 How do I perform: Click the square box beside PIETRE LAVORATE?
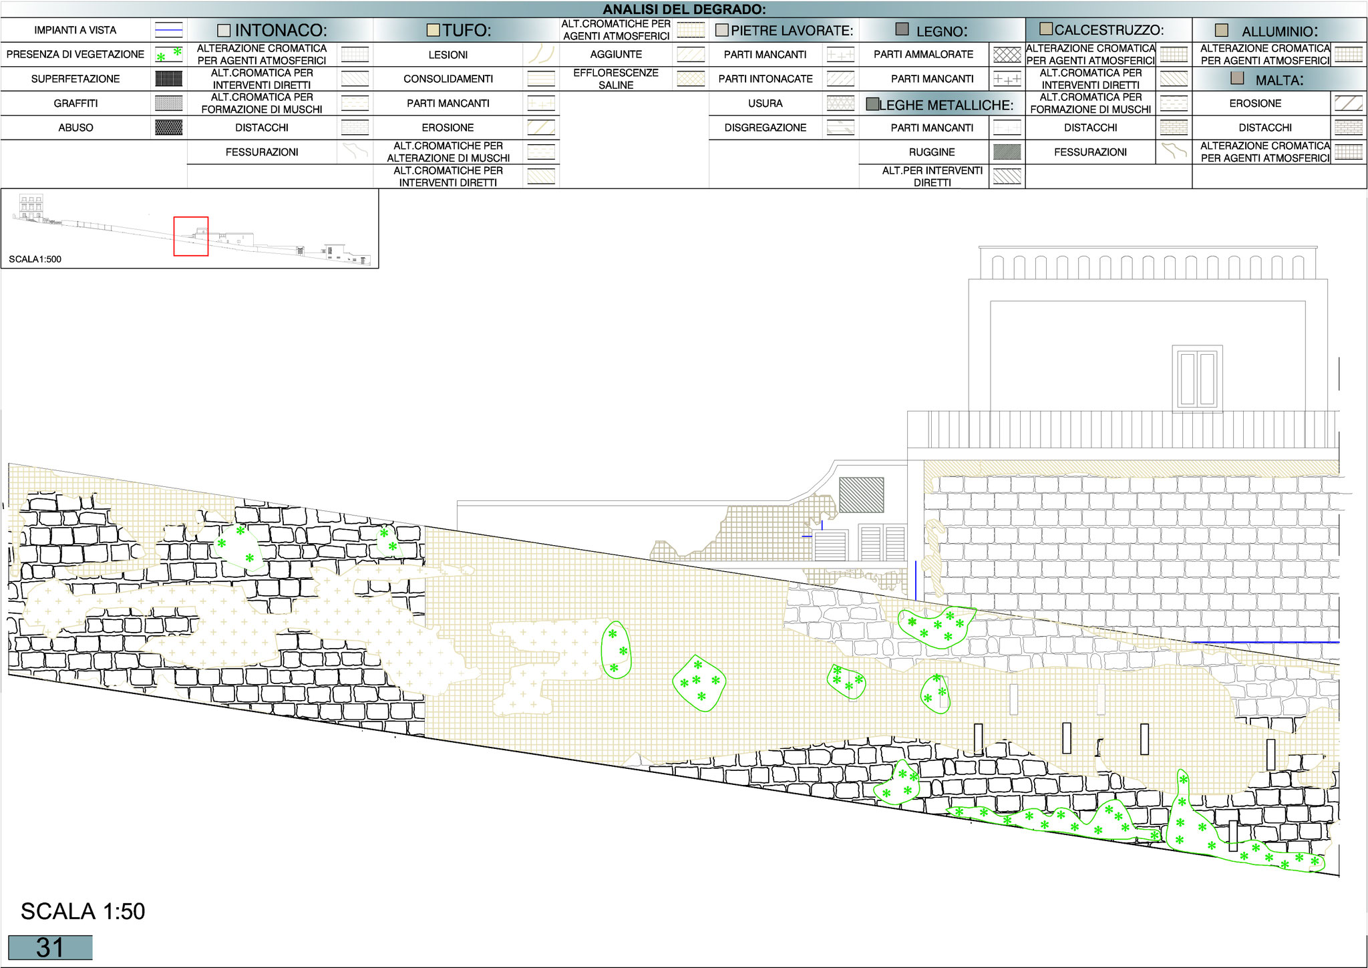tap(721, 31)
